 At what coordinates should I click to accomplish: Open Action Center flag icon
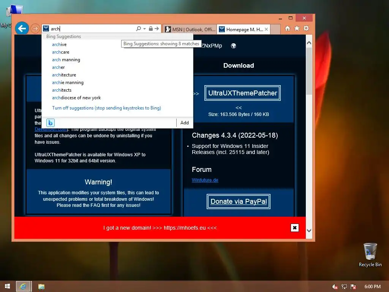click(353, 287)
